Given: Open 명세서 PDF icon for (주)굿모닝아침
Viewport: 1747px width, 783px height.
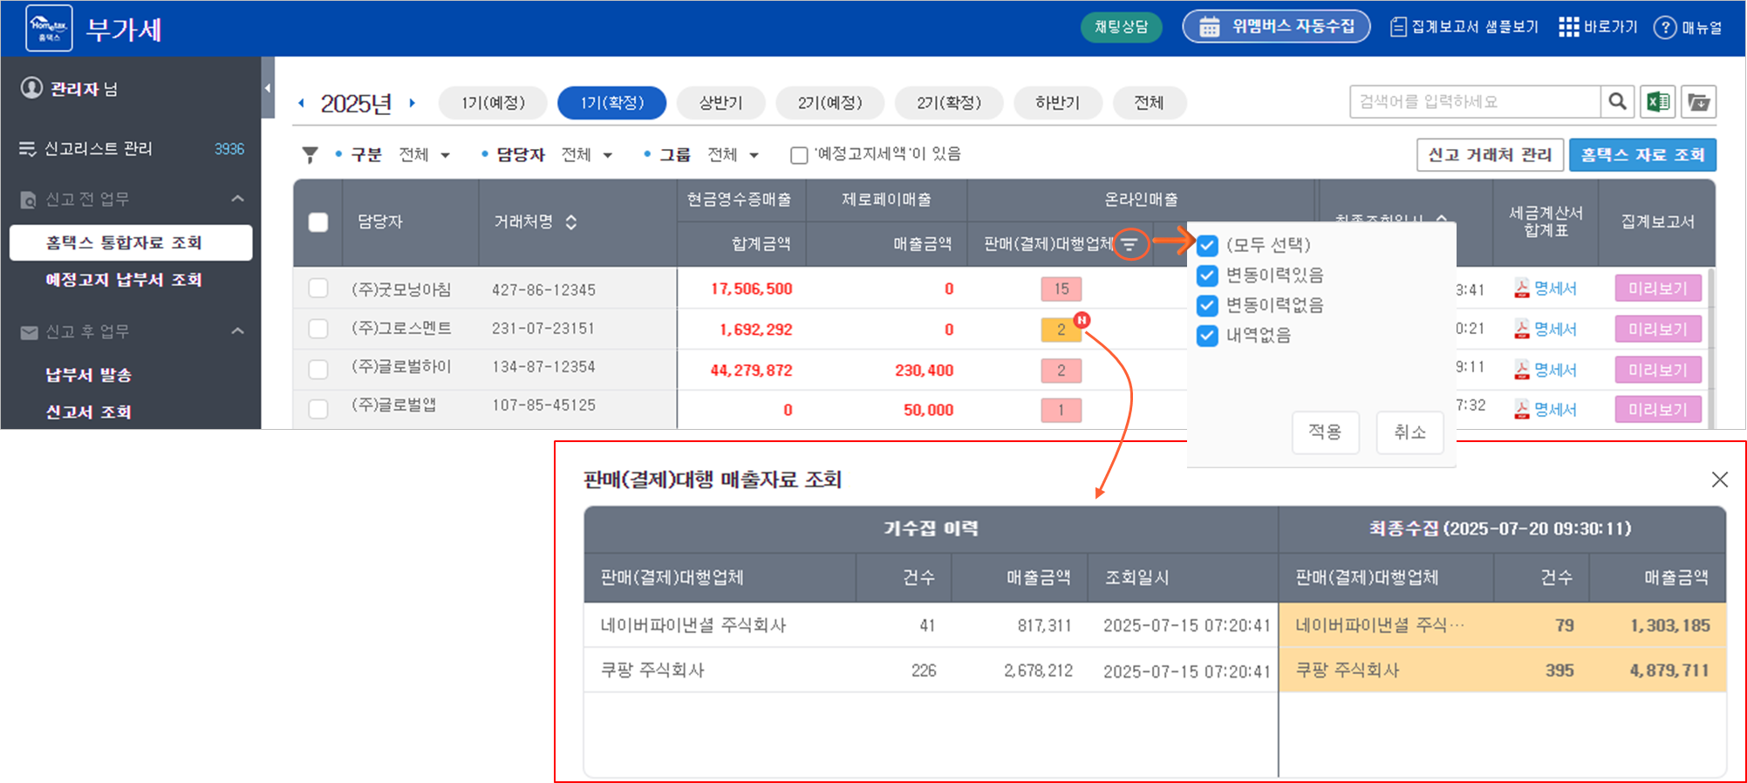Looking at the screenshot, I should [1521, 289].
